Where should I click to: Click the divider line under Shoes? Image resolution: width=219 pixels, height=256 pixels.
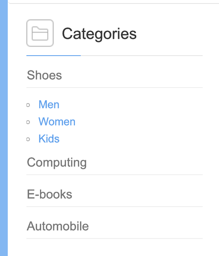[115, 88]
